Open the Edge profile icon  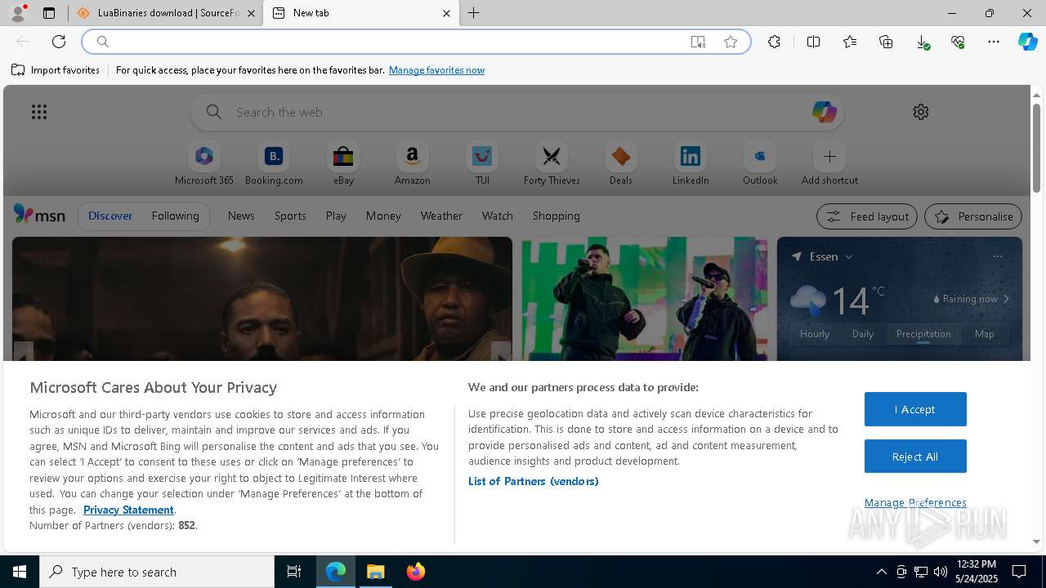coord(18,13)
